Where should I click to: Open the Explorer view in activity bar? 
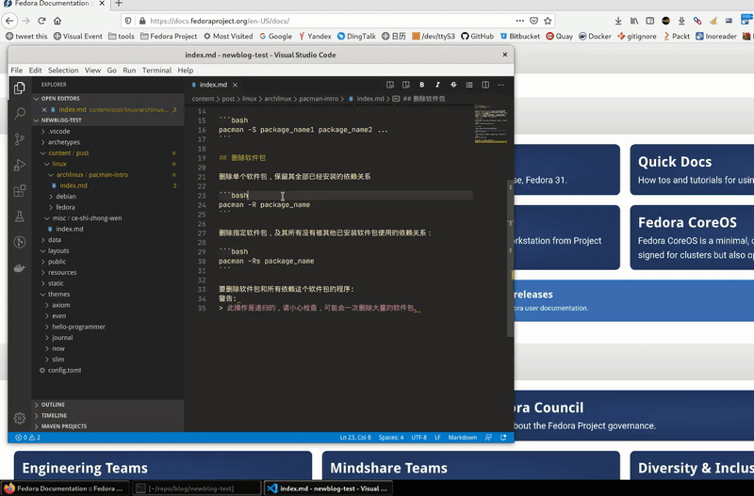tap(20, 88)
